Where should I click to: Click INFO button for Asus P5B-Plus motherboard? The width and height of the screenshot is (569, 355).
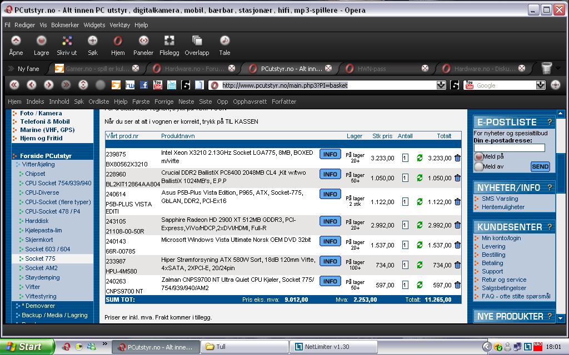[330, 194]
